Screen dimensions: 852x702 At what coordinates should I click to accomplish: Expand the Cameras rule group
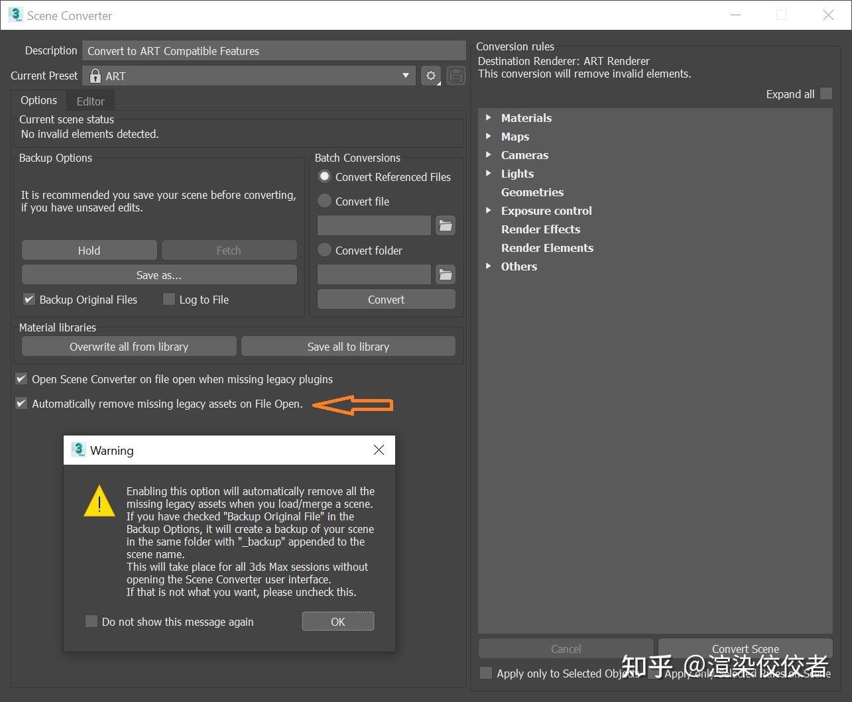(x=488, y=154)
